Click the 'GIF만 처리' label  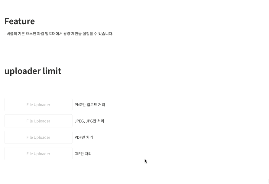click(x=83, y=154)
